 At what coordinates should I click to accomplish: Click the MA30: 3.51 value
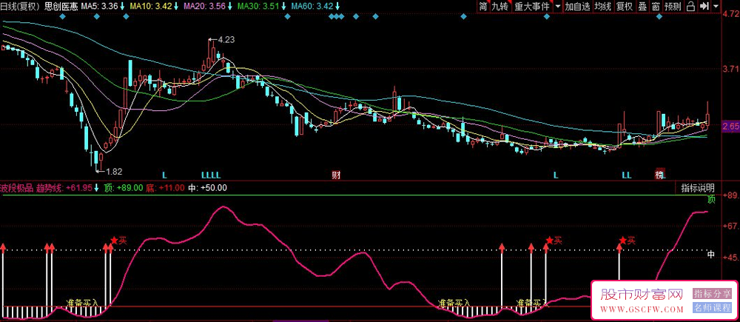pos(259,7)
